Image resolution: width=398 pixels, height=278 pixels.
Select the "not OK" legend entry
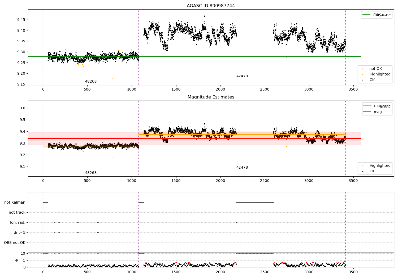(375, 69)
